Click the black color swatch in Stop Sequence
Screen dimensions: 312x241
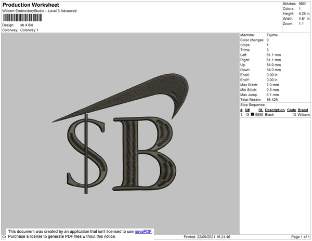[x=253, y=114]
